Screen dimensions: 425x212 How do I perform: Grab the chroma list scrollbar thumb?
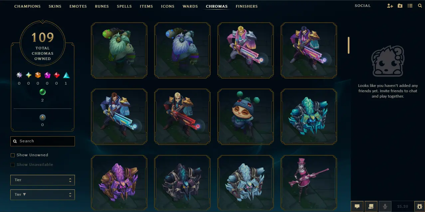pos(349,45)
